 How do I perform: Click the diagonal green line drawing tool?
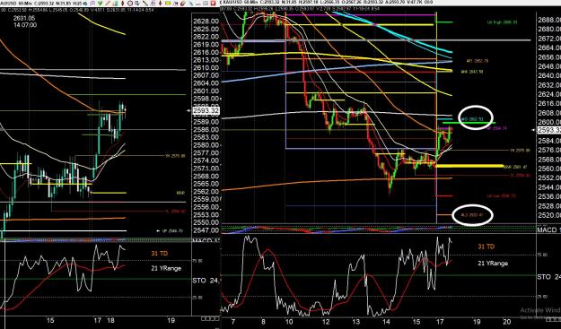point(145,3)
